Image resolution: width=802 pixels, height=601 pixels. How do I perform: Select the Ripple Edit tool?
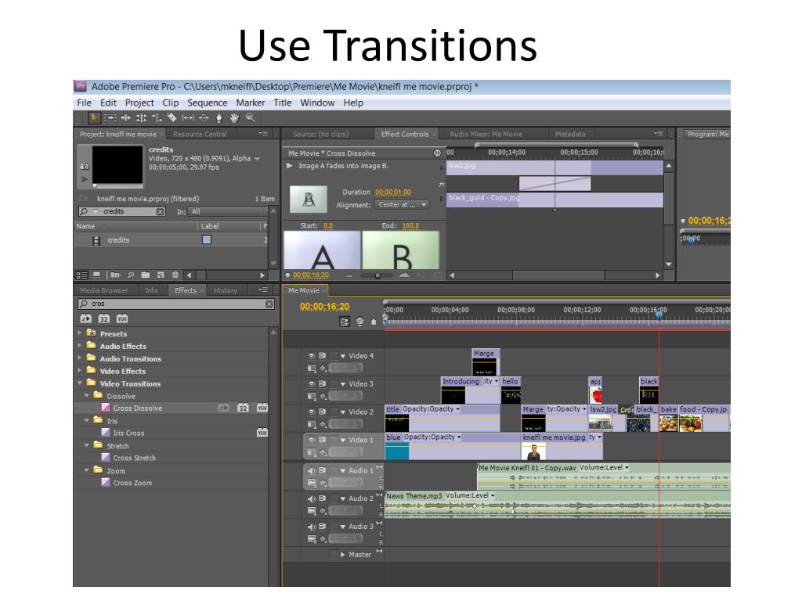pos(125,118)
